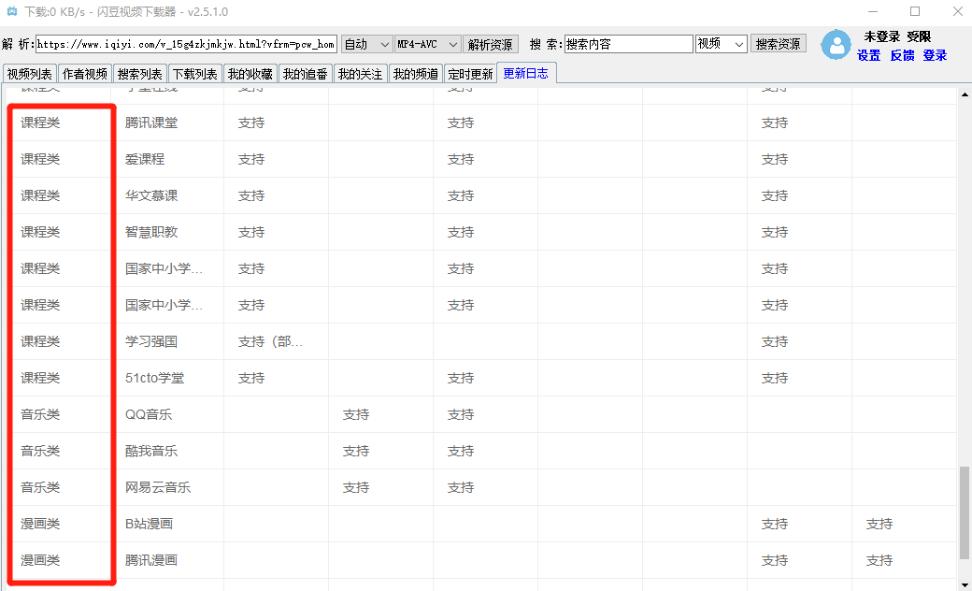This screenshot has height=591, width=972.
Task: Open the 作者视频 tab
Action: point(84,74)
